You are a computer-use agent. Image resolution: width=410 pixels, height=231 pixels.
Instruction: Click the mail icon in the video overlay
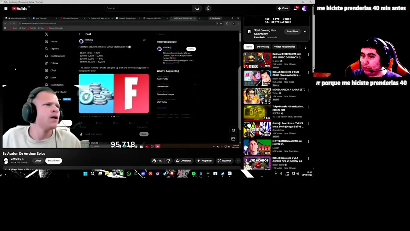[x=233, y=139]
